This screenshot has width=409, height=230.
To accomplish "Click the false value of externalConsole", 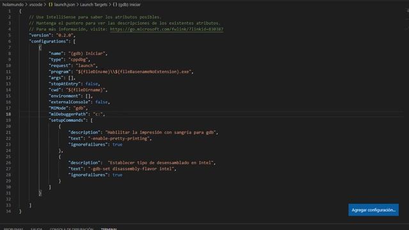I will (x=102, y=102).
